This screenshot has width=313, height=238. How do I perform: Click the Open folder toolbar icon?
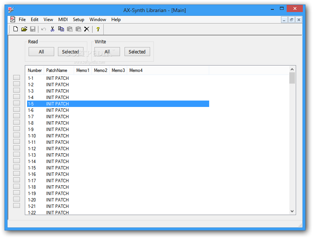click(x=24, y=29)
